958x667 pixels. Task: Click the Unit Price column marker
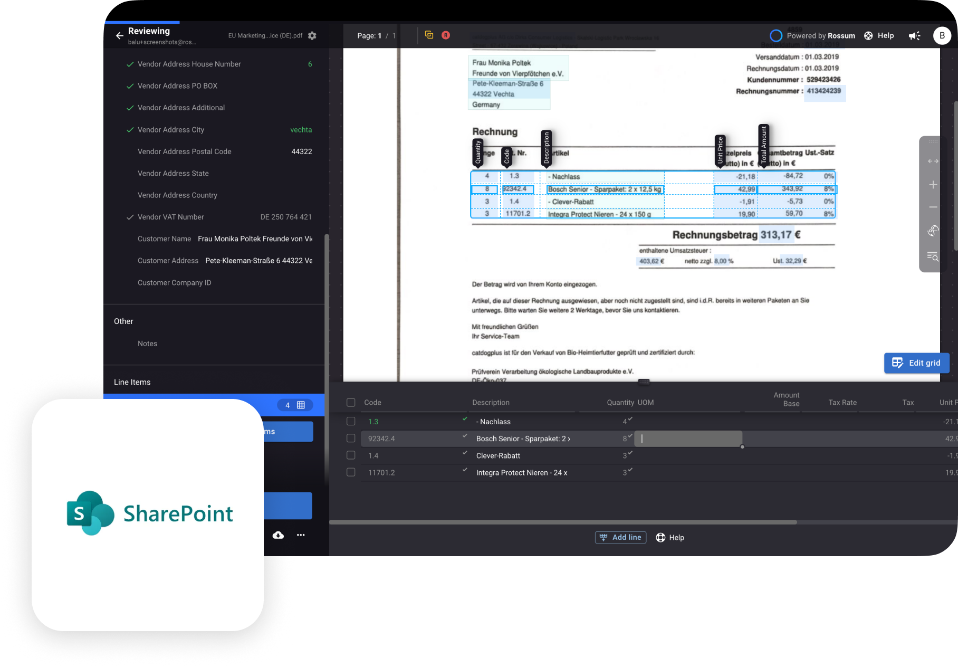point(720,150)
